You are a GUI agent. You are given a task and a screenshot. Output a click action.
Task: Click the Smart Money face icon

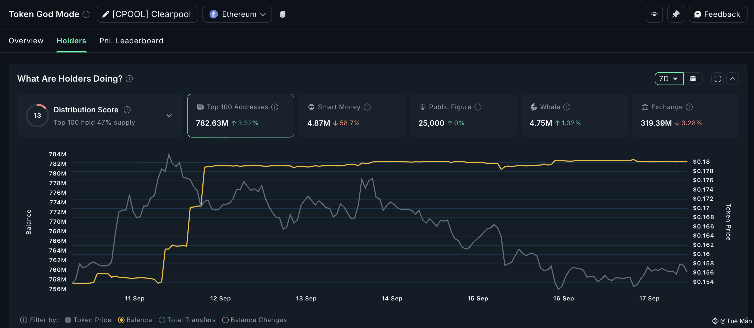[x=311, y=107]
